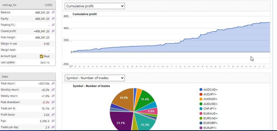This screenshot has height=131, width=277.
Task: Toggle the Real account type checkbox
Action: tap(41, 56)
